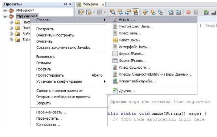Expand the first MyIvanov7 project node
The height and width of the screenshot is (137, 217).
click(5, 10)
